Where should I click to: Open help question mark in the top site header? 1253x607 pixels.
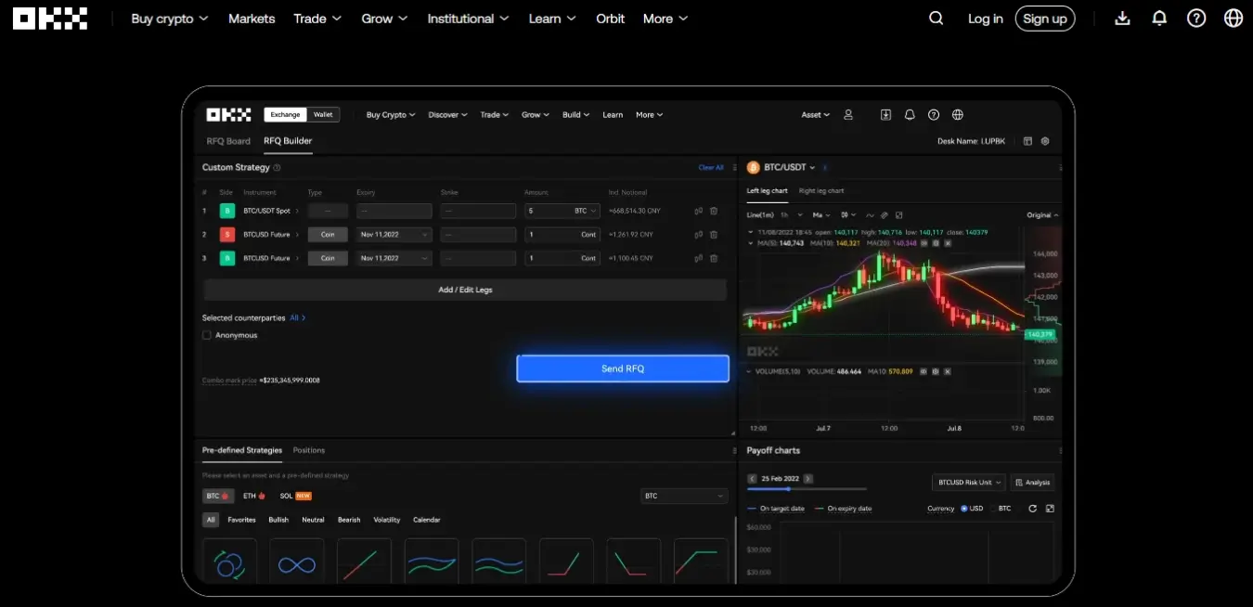click(x=1196, y=19)
